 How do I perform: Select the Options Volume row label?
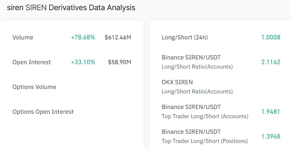coord(34,87)
